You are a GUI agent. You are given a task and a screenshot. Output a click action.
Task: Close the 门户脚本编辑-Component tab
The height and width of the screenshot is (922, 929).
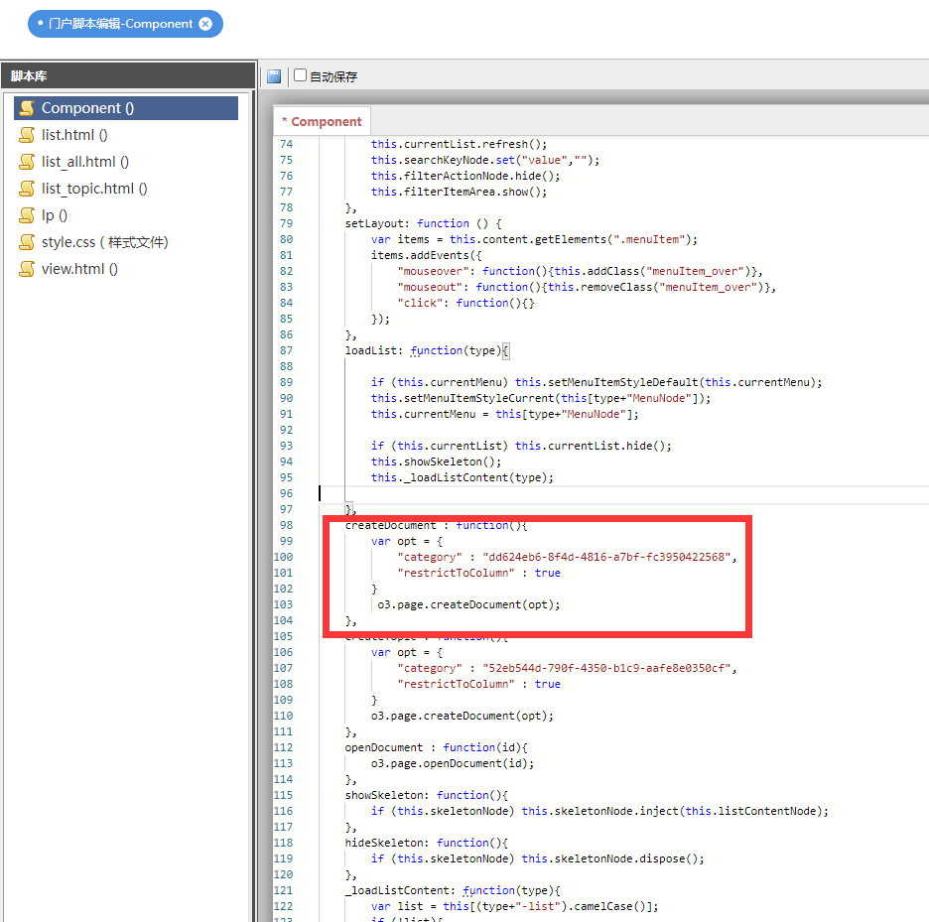[205, 24]
